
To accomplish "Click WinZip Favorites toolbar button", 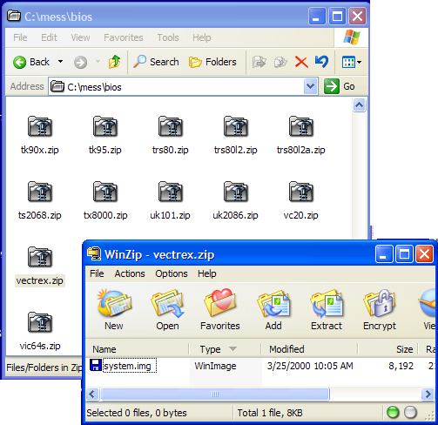I will [x=220, y=310].
